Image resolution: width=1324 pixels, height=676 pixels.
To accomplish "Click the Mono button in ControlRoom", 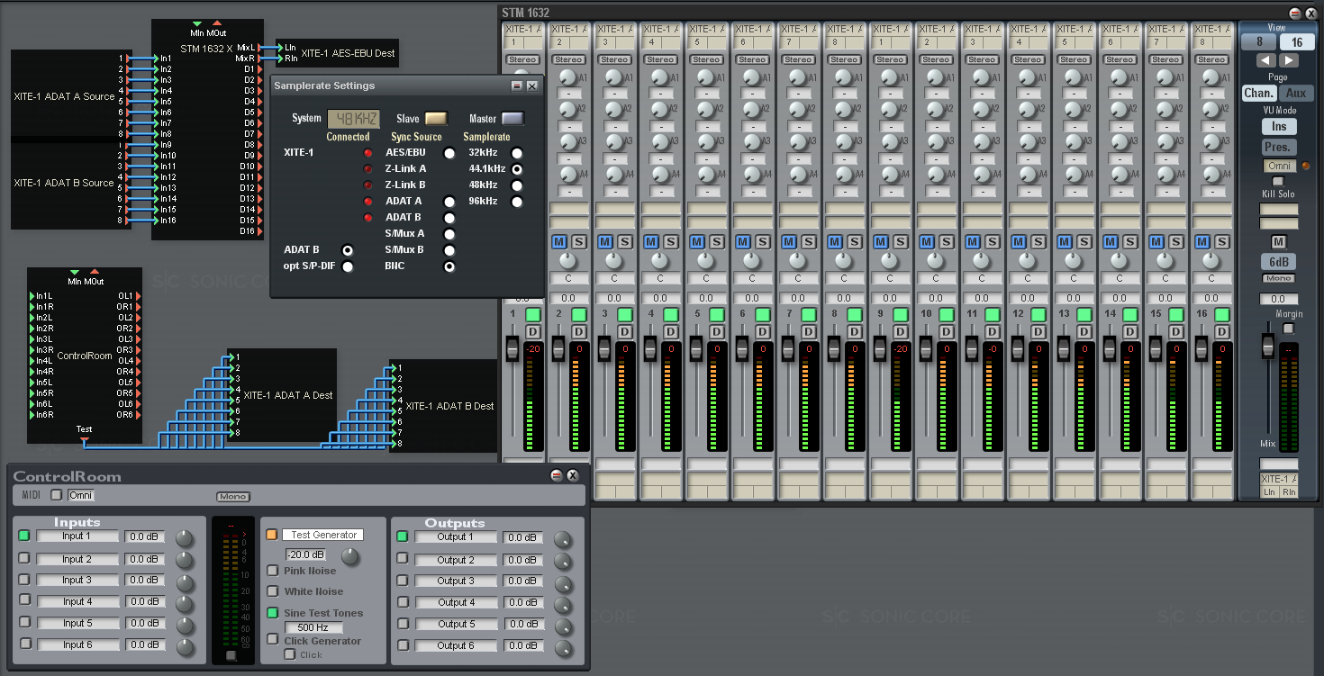I will 233,496.
